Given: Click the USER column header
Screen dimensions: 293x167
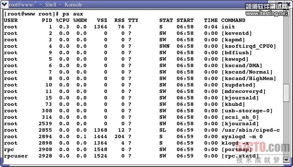Looking at the screenshot, I should (11, 20).
